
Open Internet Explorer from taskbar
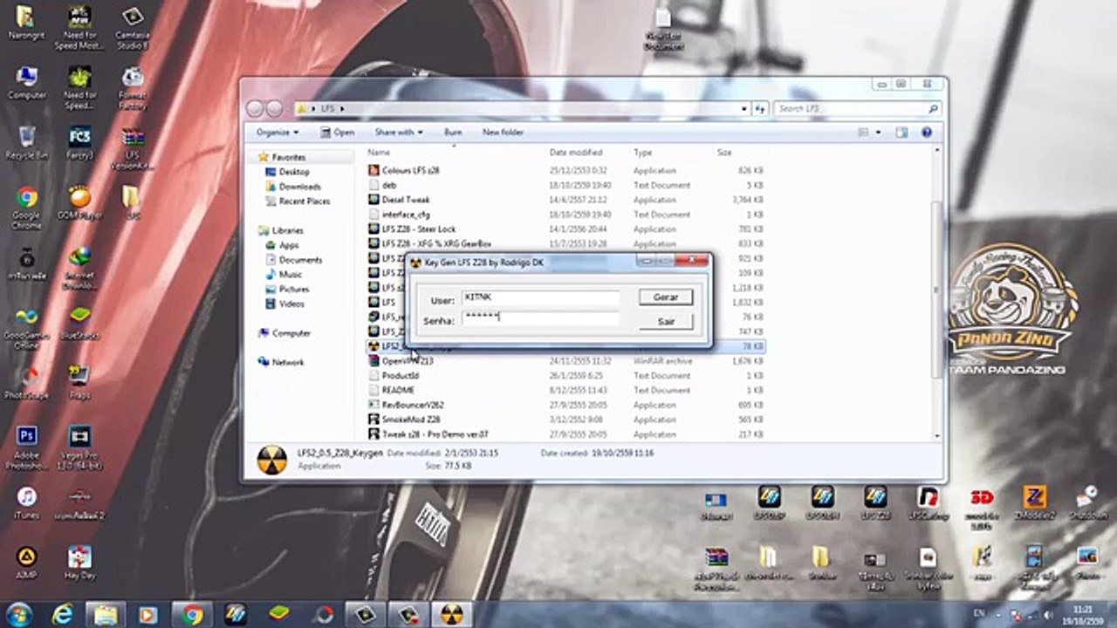pos(63,614)
